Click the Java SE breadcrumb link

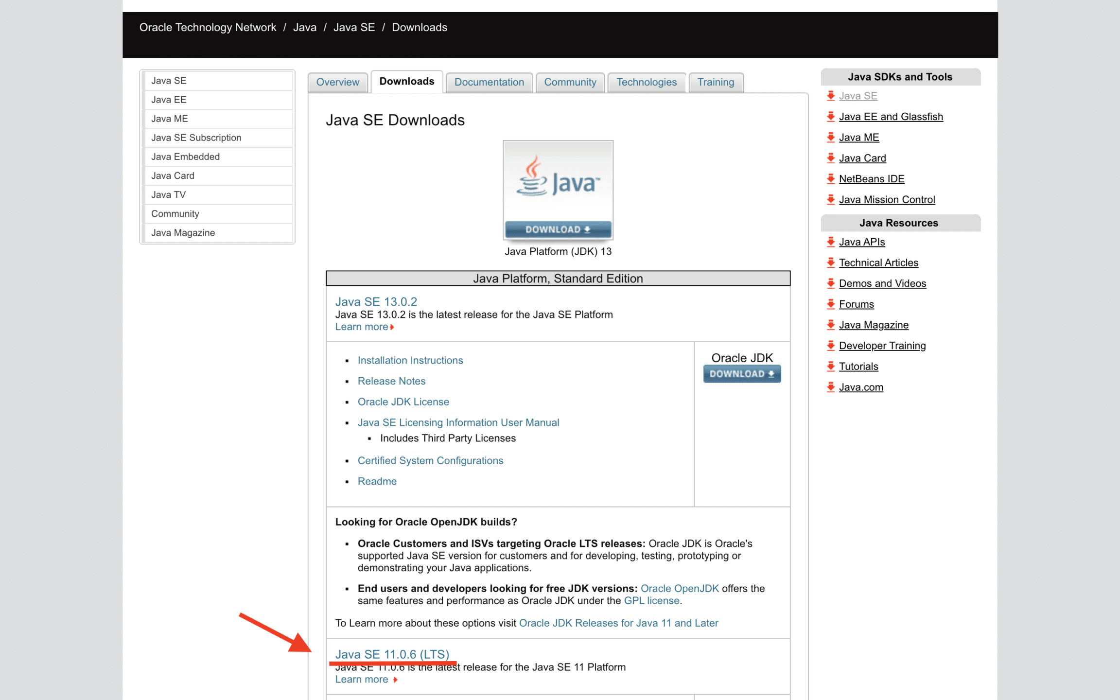[354, 27]
